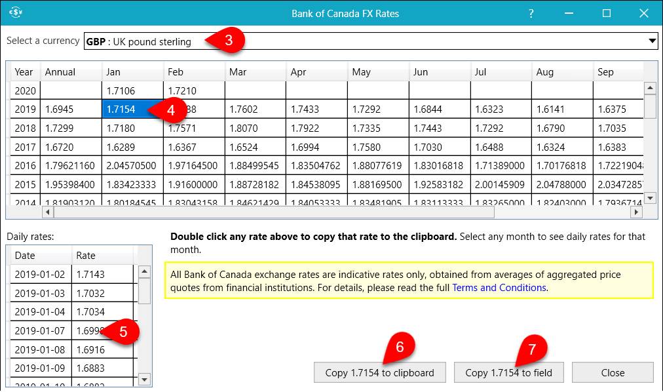Image resolution: width=663 pixels, height=392 pixels.
Task: Click the Feb column header
Action: click(194, 72)
